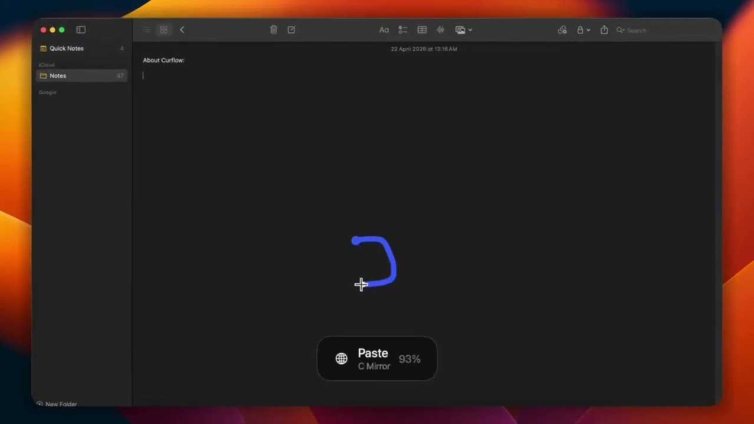Click the Google section header

point(48,92)
